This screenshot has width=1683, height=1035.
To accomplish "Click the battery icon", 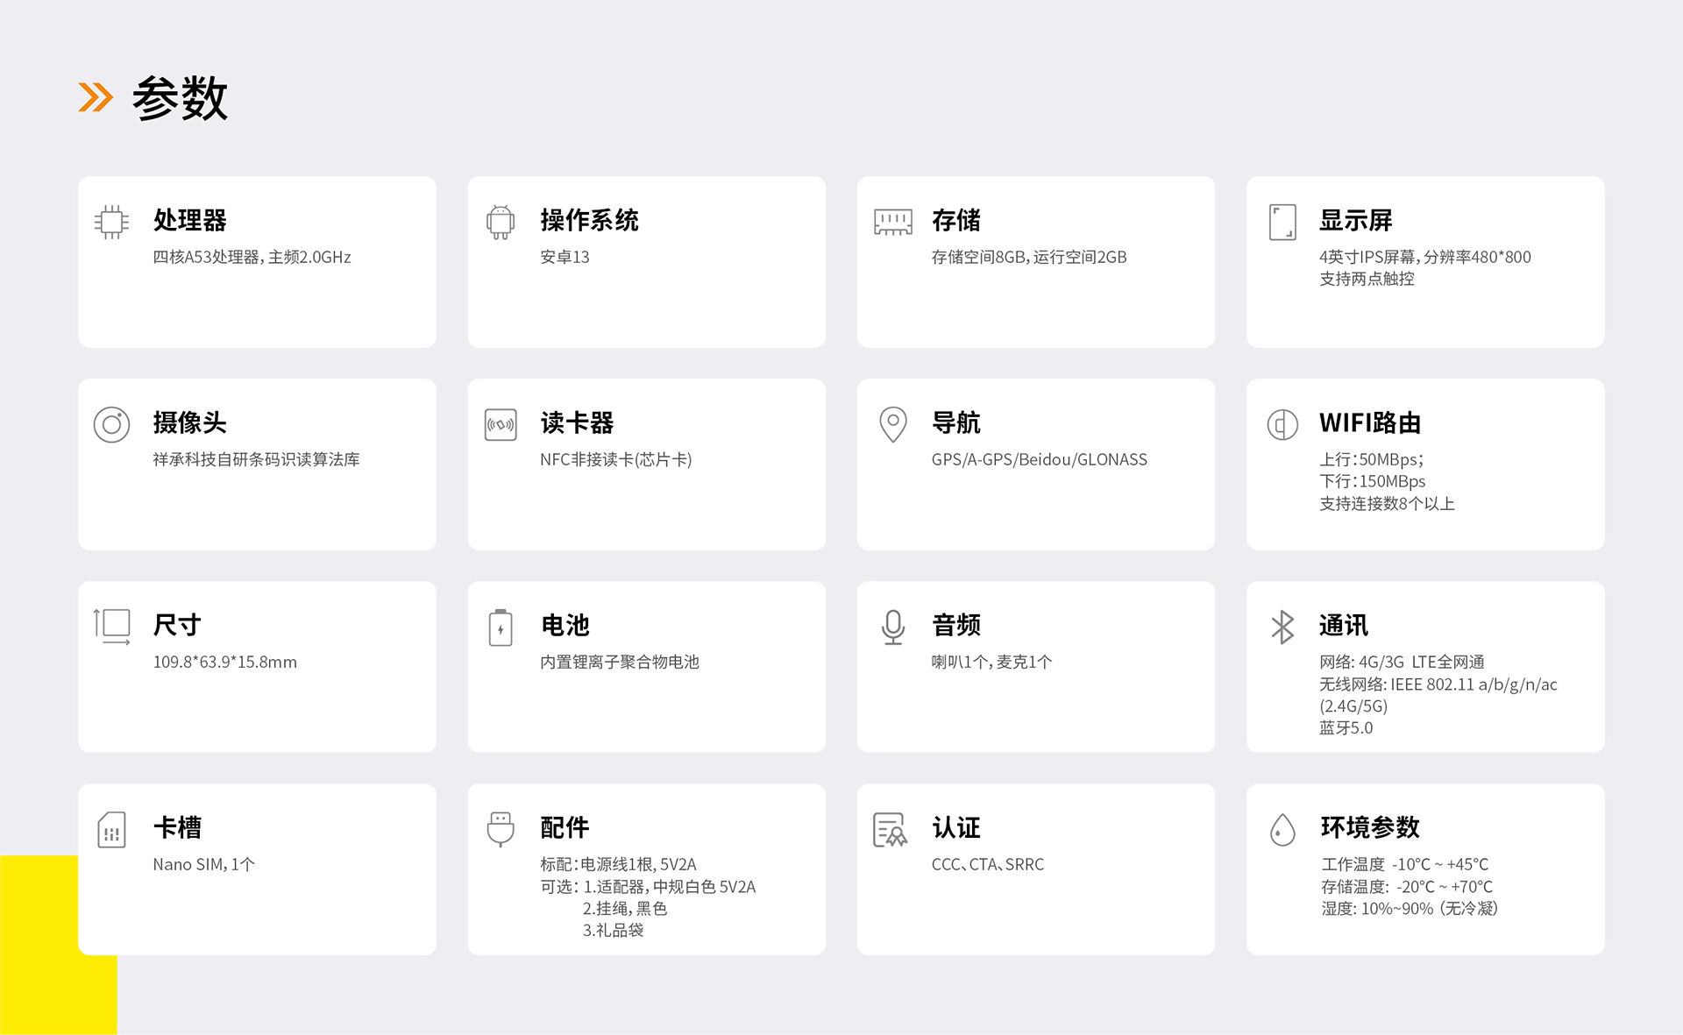I will [501, 627].
